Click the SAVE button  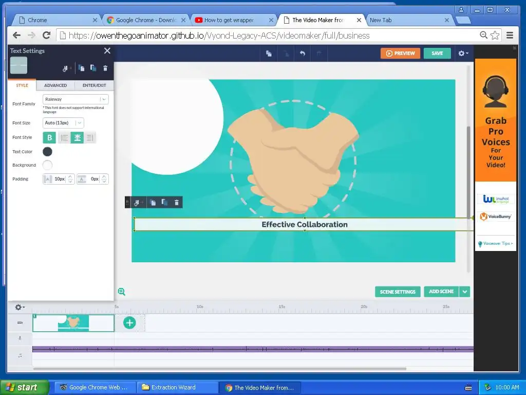tap(437, 53)
